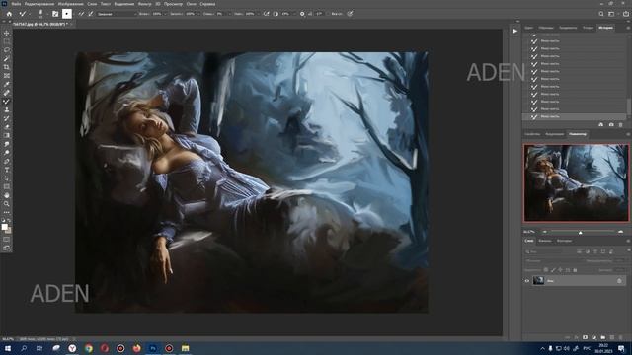This screenshot has height=355, width=632.
Task: Switch to the Каналы channels tab
Action: pyautogui.click(x=545, y=241)
